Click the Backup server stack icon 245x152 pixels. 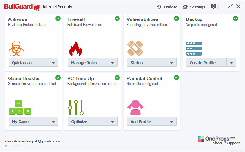194,49
